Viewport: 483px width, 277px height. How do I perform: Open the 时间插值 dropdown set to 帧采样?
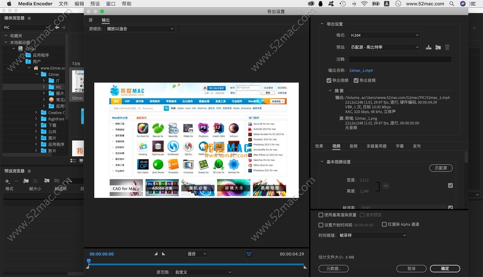coord(372,235)
